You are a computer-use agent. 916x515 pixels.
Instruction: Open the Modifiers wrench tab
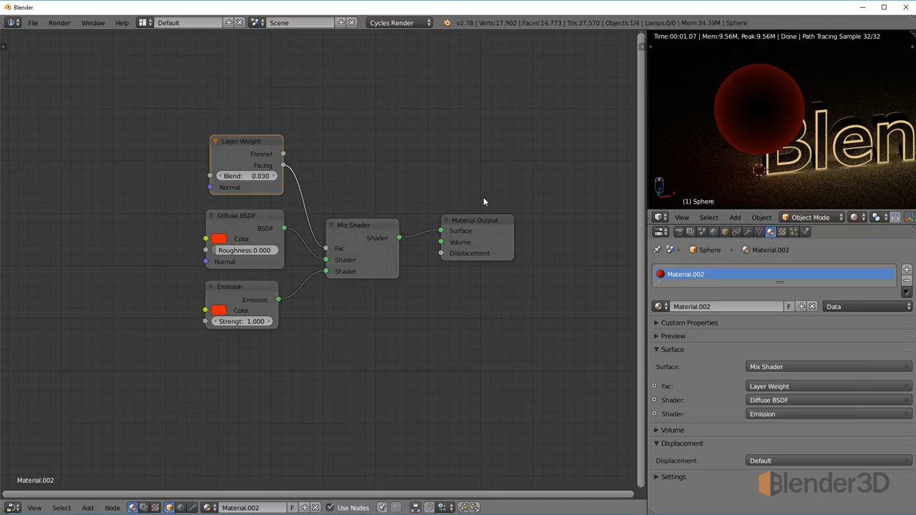[748, 232]
